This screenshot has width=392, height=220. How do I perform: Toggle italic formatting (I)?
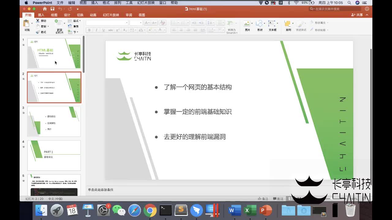[96, 30]
